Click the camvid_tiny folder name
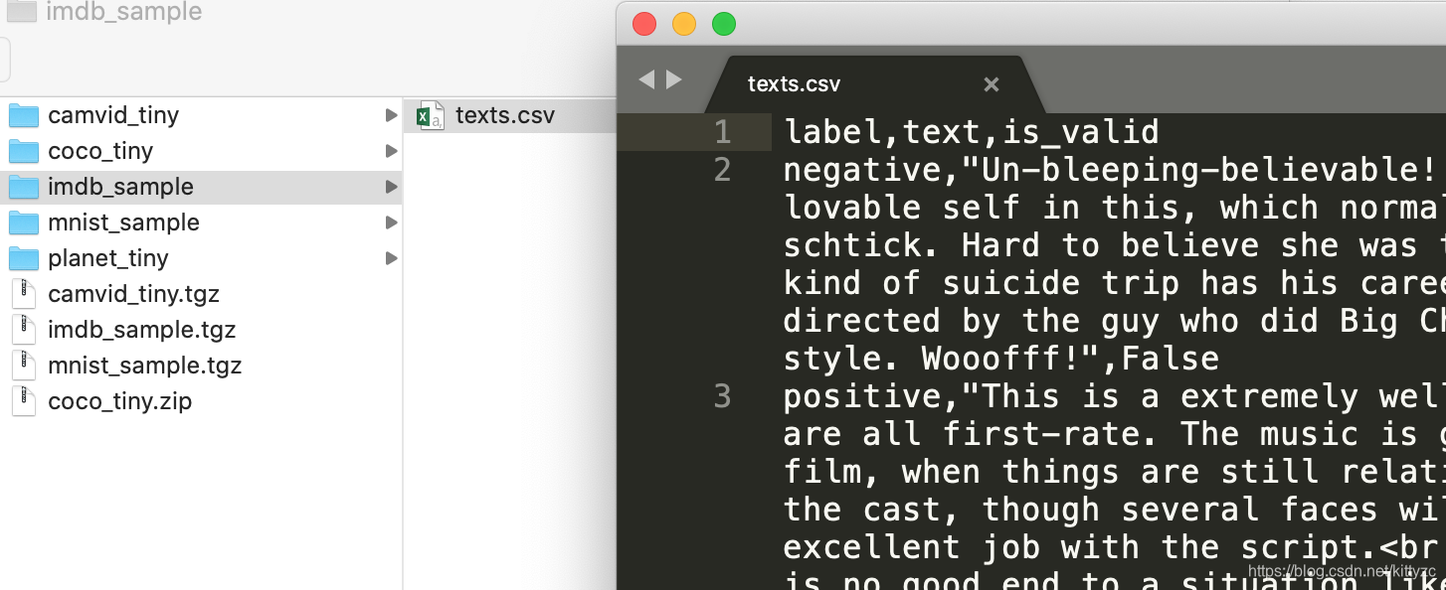1446x590 pixels. coord(113,115)
